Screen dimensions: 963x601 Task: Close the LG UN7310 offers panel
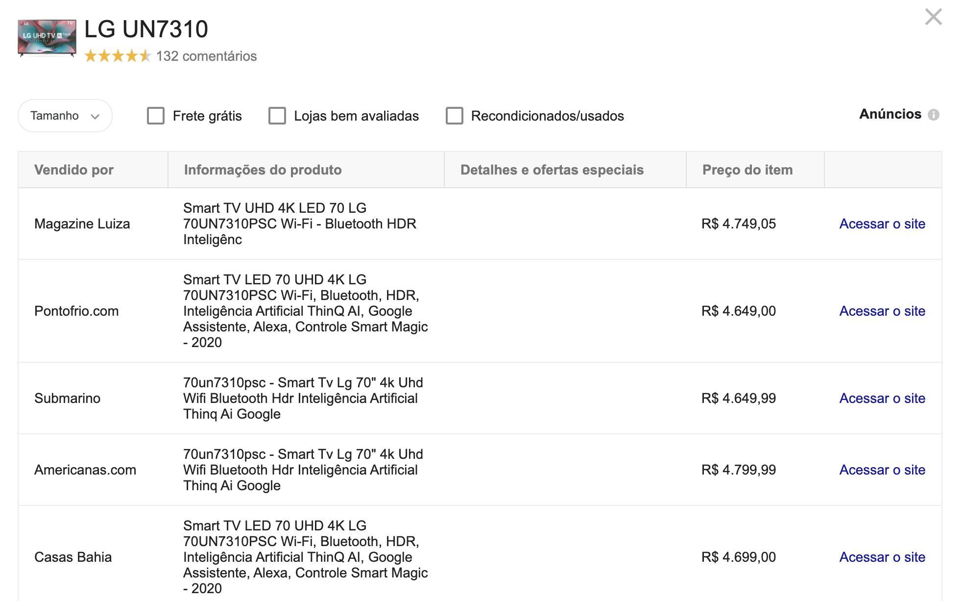pyautogui.click(x=933, y=17)
